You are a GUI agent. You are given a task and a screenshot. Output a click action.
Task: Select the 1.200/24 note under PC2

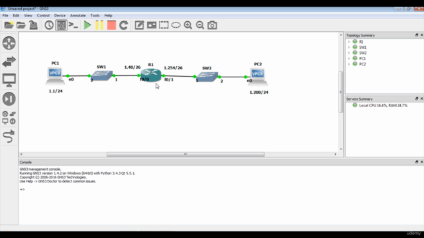[x=259, y=93]
